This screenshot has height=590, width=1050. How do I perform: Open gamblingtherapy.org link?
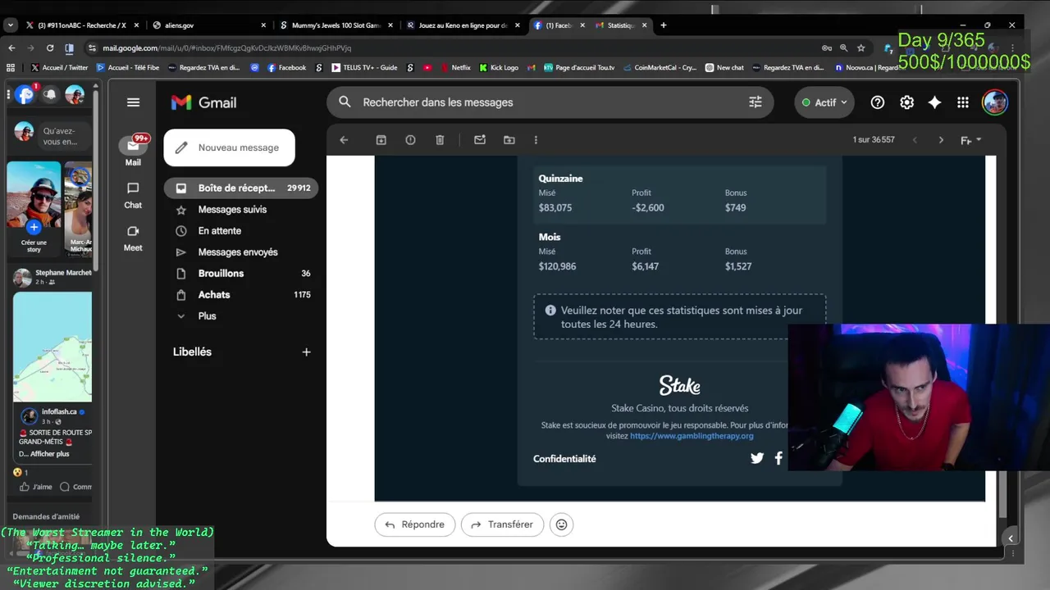tap(692, 436)
